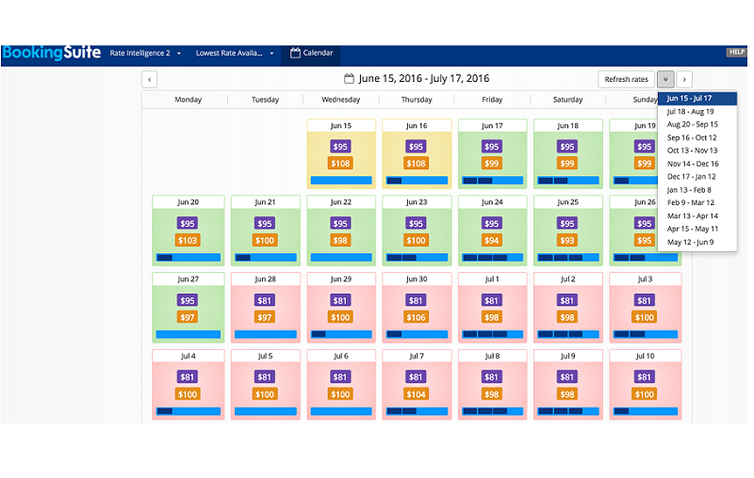Open the Rate Intelligence 2 dropdown
This screenshot has width=754, height=478.
point(145,54)
